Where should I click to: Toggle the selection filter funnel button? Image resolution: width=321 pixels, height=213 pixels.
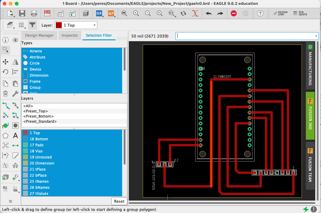(x=32, y=25)
